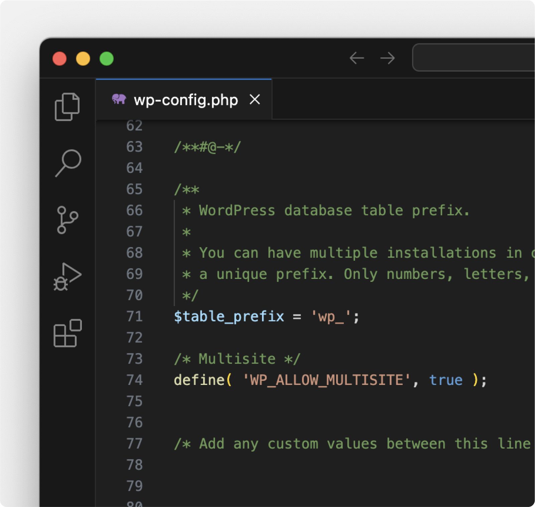Click the closing */ on line 70

[190, 295]
